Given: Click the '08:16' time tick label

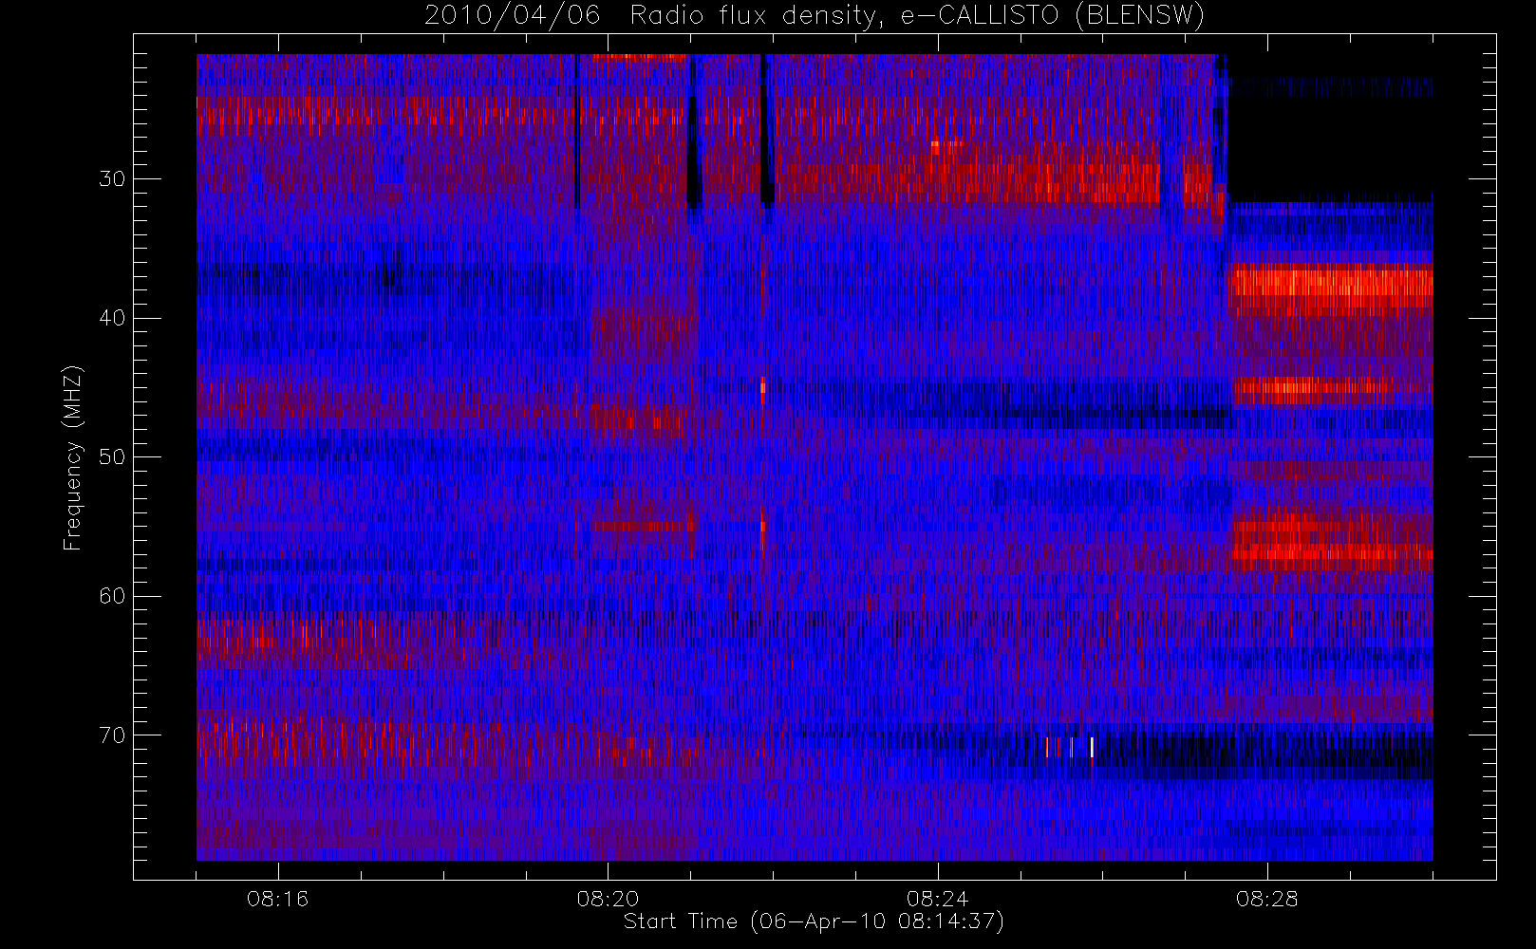Looking at the screenshot, I should [277, 899].
